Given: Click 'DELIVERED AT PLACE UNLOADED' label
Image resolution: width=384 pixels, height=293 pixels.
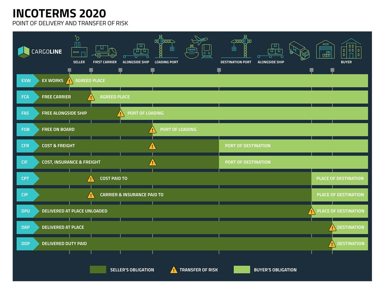Looking at the screenshot, I should pos(74,211).
